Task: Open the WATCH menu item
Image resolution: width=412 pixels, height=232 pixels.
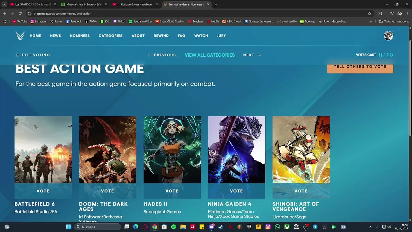Action: click(201, 36)
